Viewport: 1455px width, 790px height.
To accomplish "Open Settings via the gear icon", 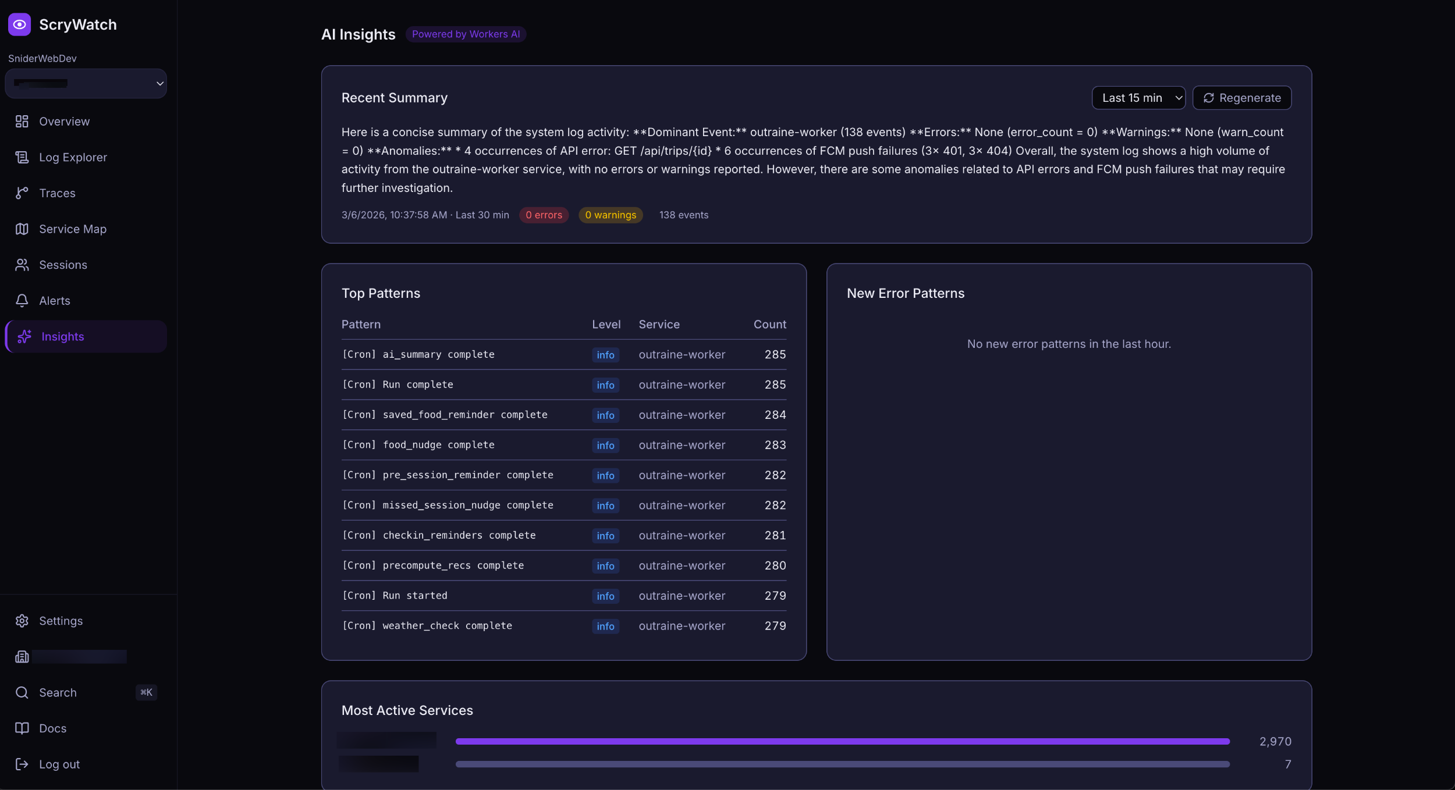I will (x=22, y=621).
